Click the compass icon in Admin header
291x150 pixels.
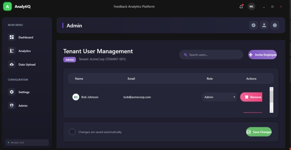(x=253, y=25)
